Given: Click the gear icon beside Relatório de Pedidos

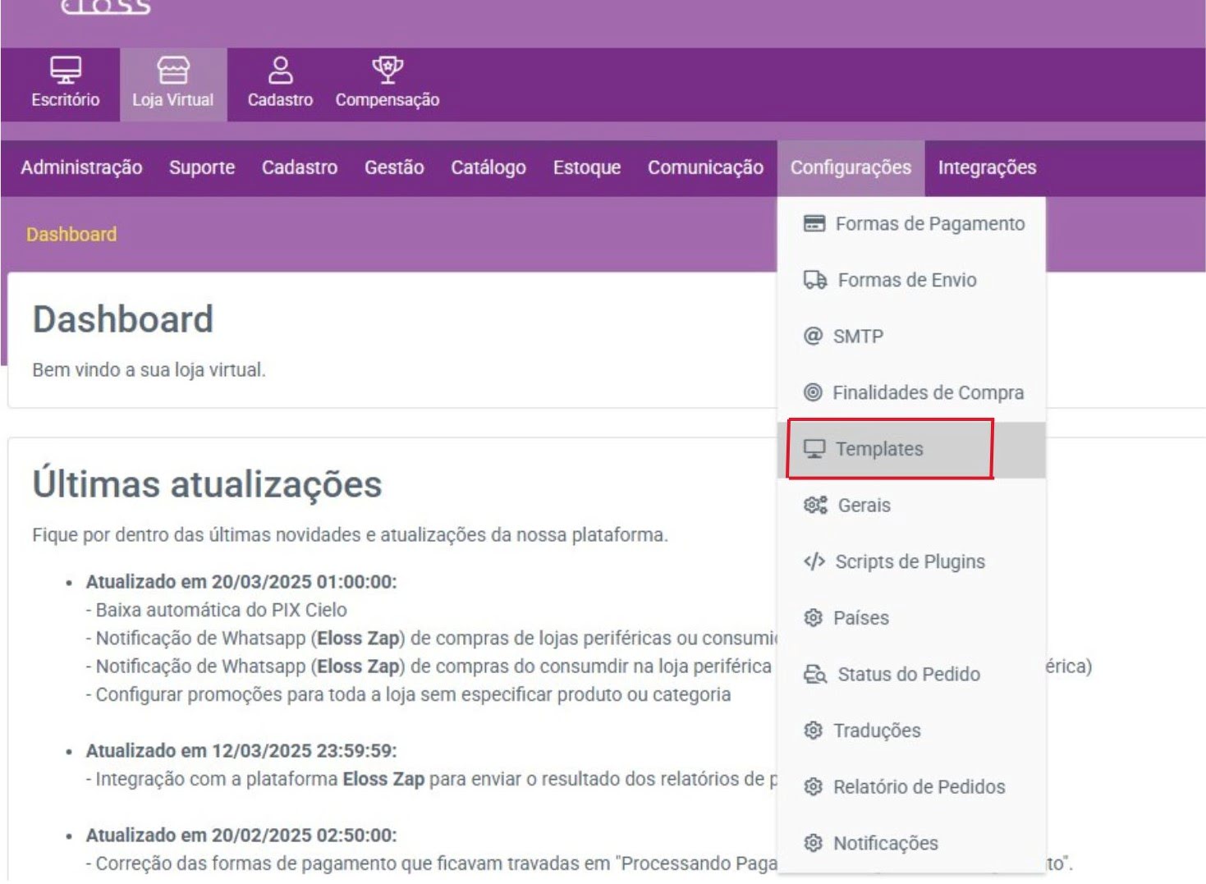Looking at the screenshot, I should [813, 786].
